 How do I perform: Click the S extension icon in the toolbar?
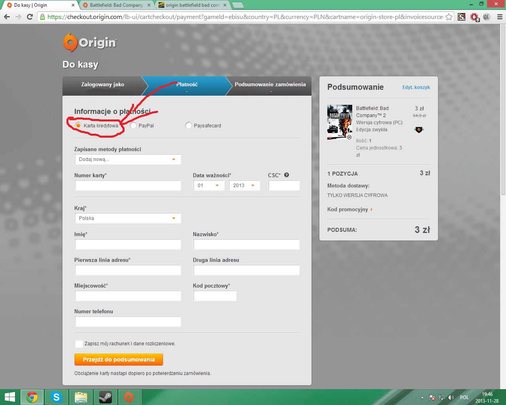[x=461, y=17]
